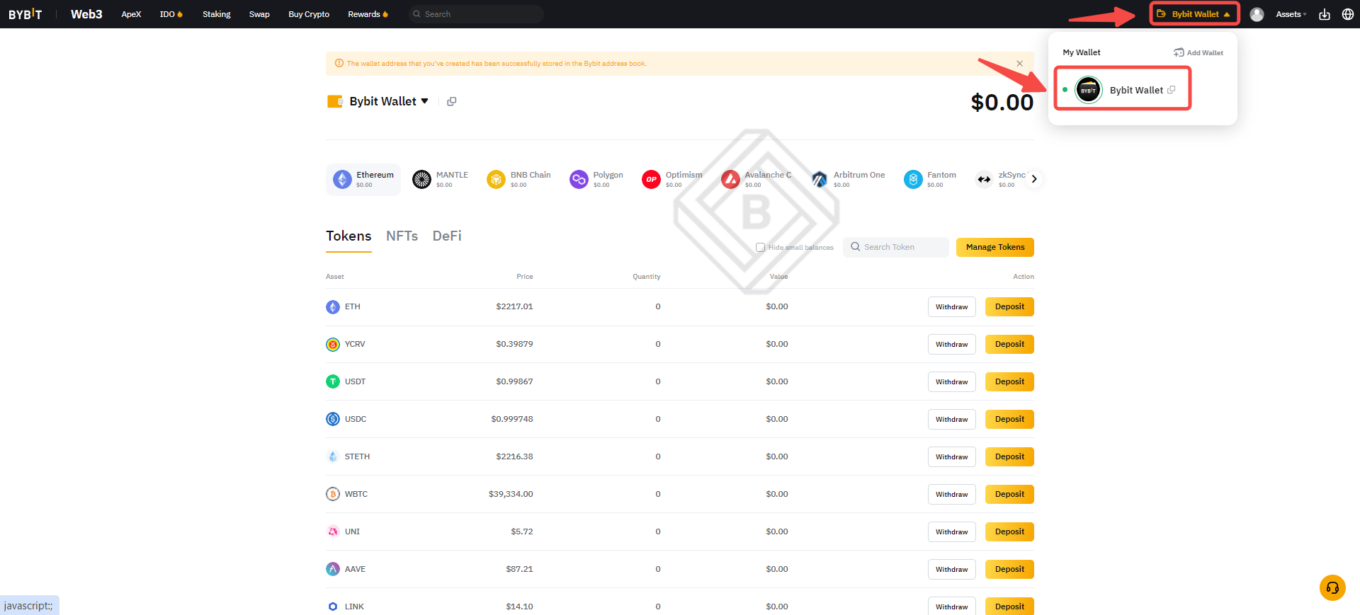Image resolution: width=1360 pixels, height=615 pixels.
Task: Open the Swap menu item
Action: tap(259, 14)
